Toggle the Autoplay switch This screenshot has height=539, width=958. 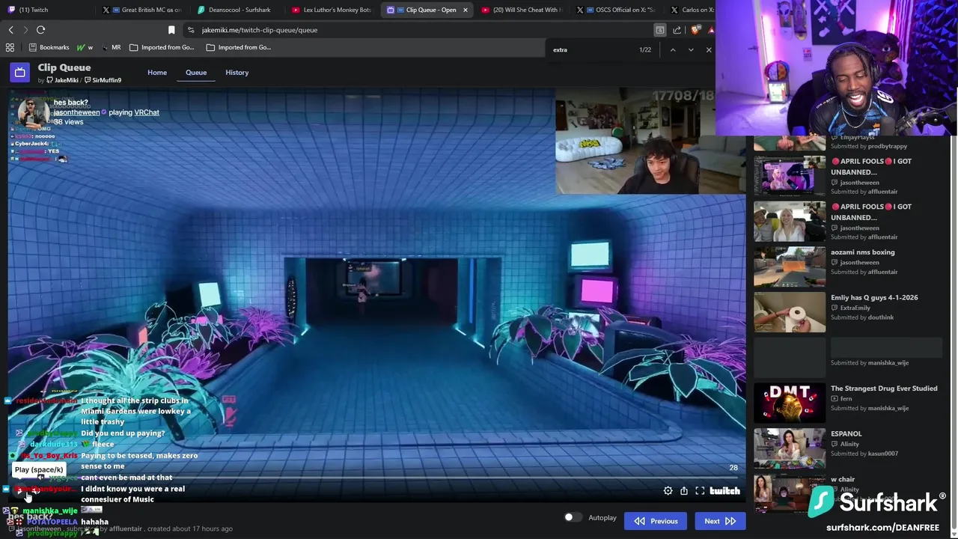(x=572, y=517)
